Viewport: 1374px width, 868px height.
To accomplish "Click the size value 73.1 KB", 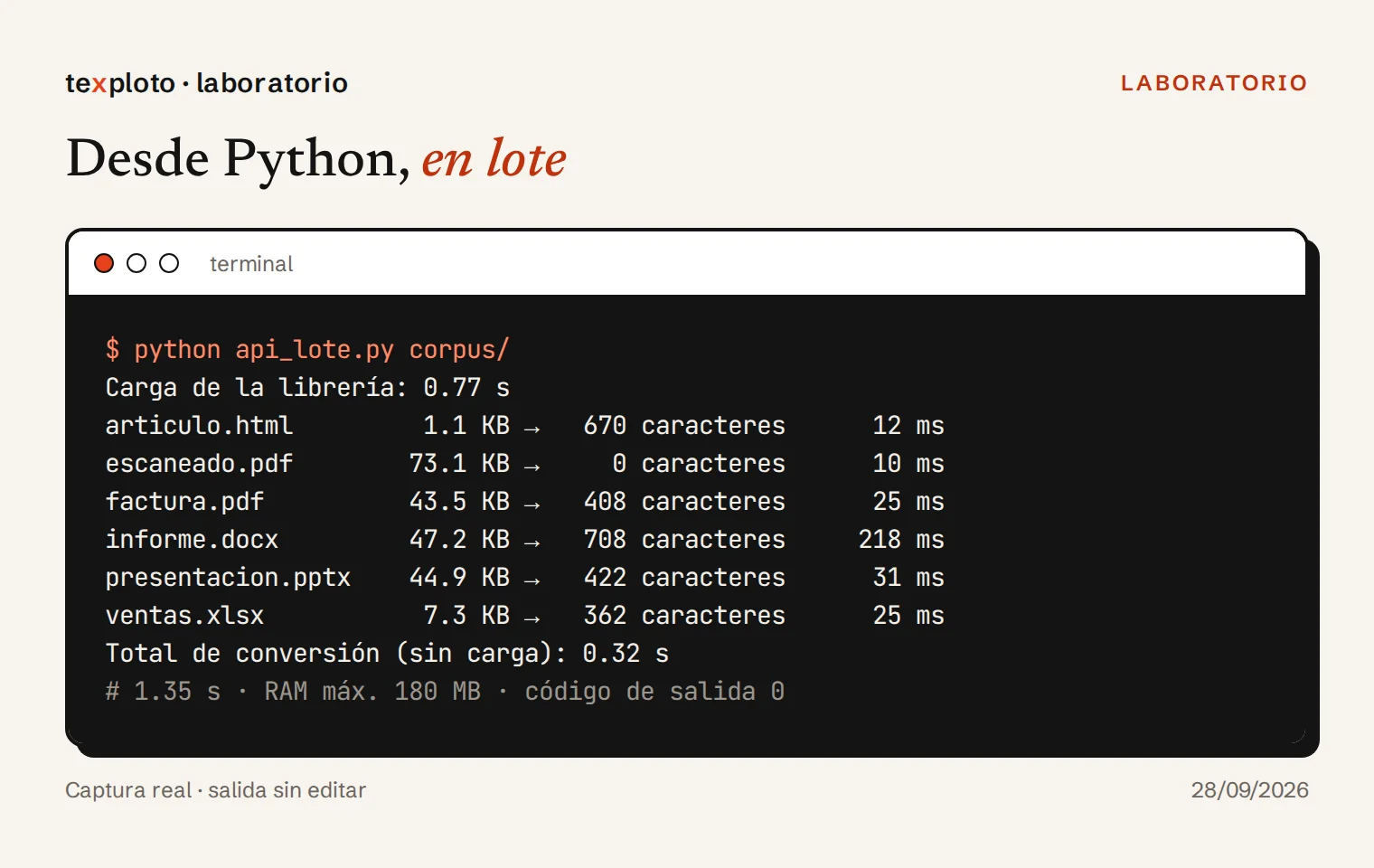I will [459, 464].
